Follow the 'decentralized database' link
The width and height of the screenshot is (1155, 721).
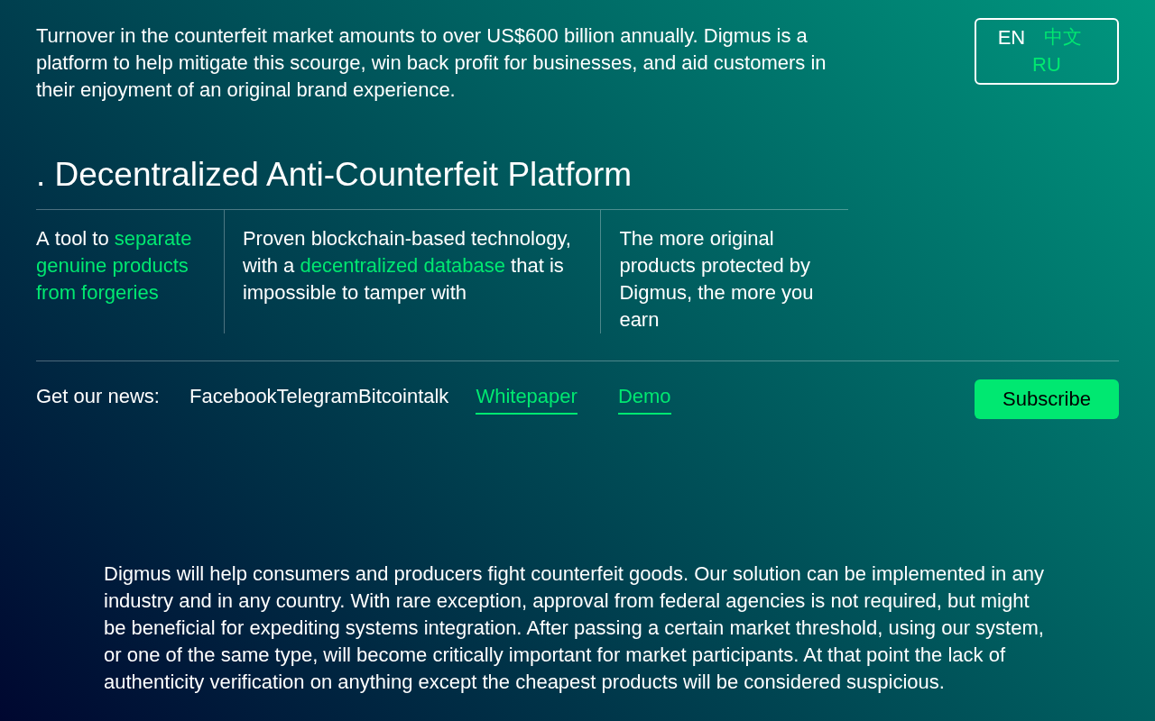point(402,266)
